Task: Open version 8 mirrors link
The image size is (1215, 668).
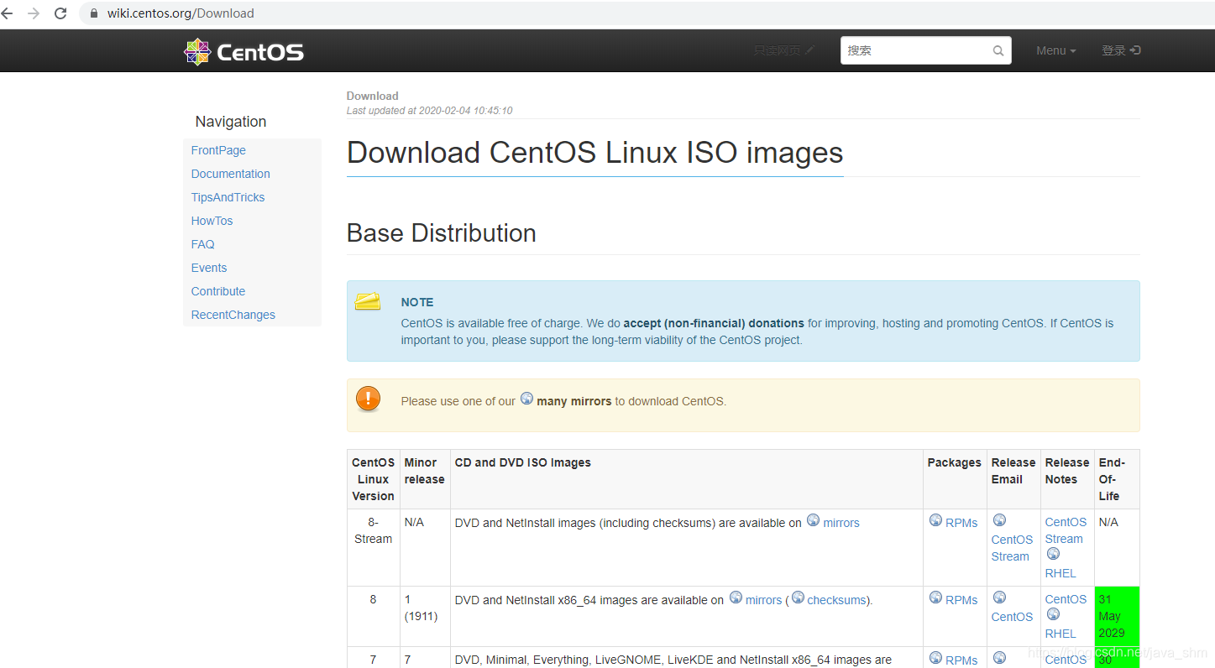Action: click(x=763, y=600)
